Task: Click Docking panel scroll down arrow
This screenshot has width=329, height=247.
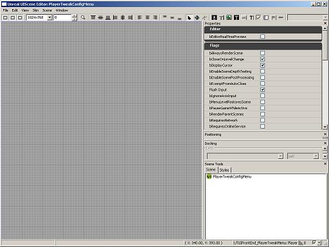Action: [325, 156]
